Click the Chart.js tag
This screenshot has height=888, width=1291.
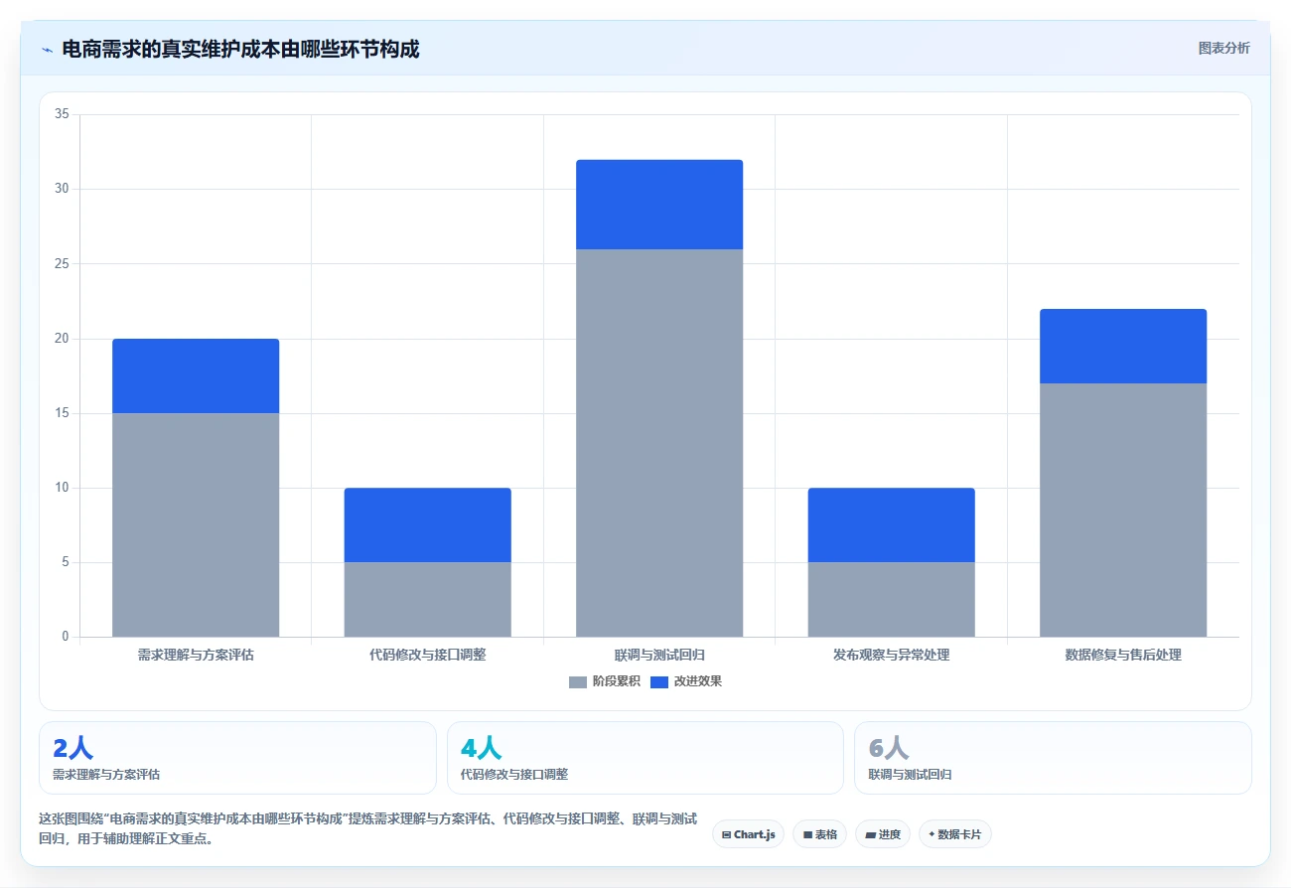click(x=748, y=834)
